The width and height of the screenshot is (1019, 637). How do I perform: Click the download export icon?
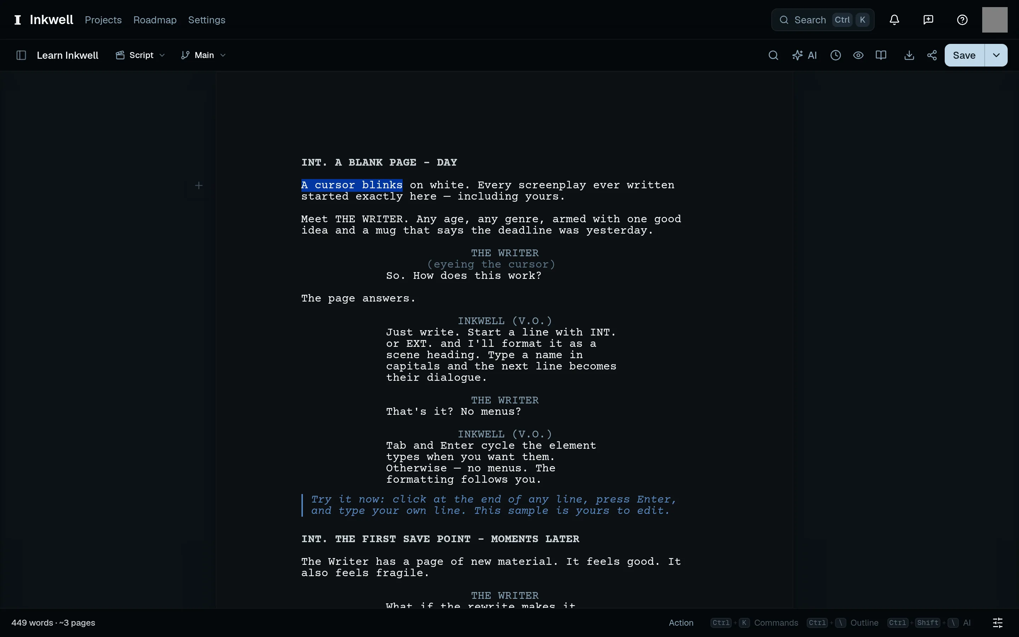(x=909, y=55)
